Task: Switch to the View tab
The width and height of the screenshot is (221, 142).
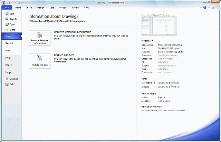Action: click(x=87, y=8)
